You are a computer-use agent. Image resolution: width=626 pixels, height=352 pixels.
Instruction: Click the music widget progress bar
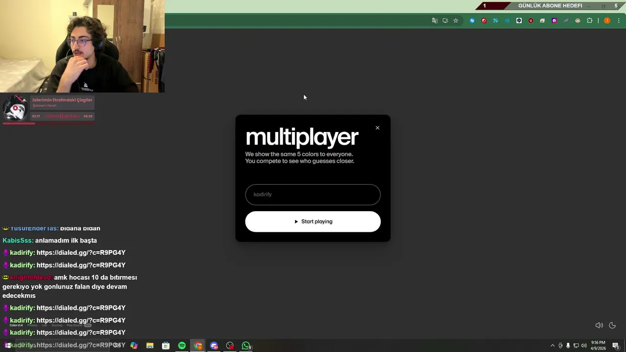point(49,124)
